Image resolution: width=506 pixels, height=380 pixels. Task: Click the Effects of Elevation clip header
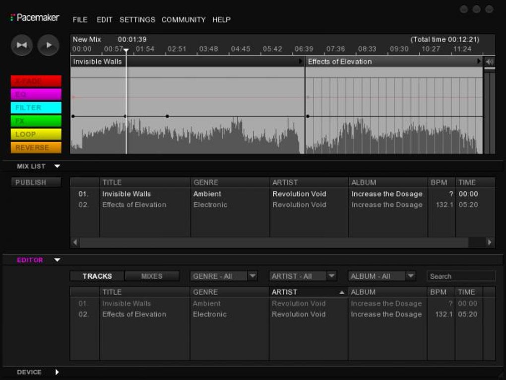point(394,62)
